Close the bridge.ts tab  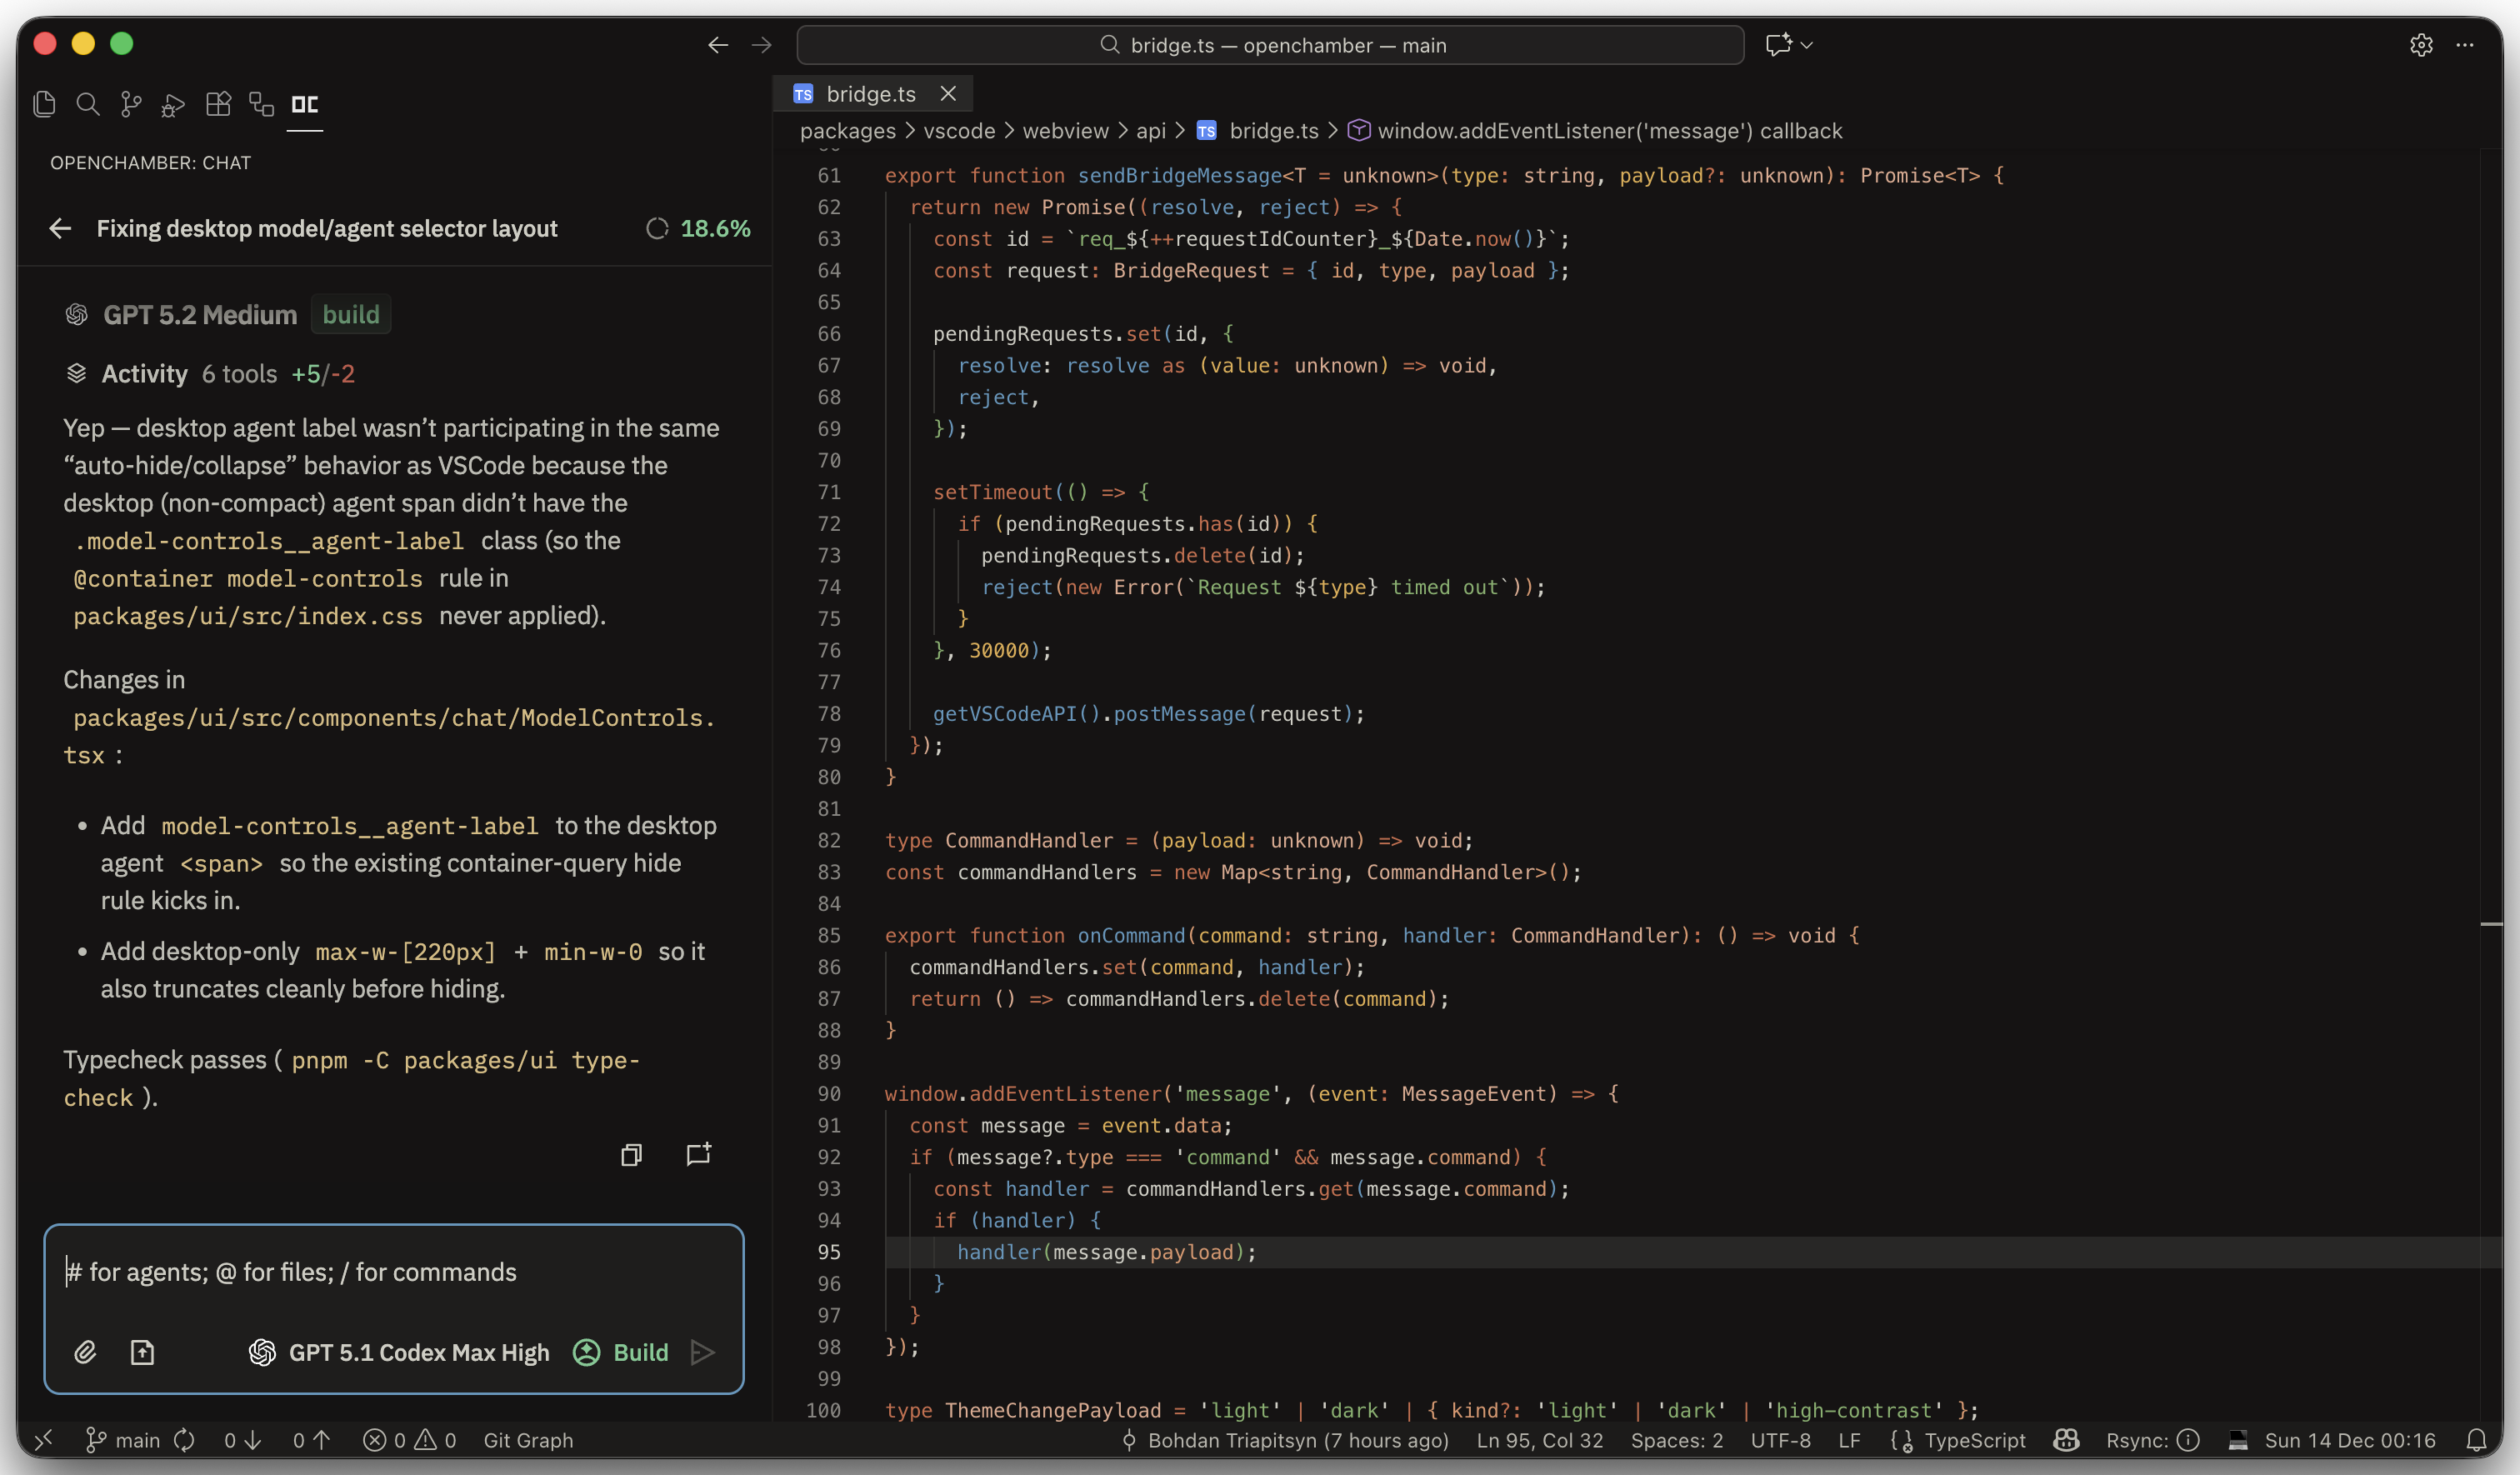pyautogui.click(x=948, y=94)
